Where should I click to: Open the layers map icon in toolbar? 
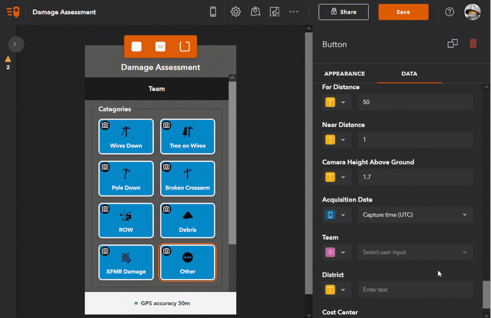click(x=274, y=12)
